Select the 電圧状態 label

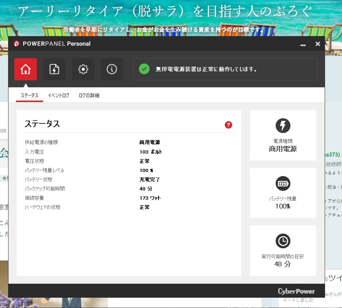pyautogui.click(x=35, y=161)
